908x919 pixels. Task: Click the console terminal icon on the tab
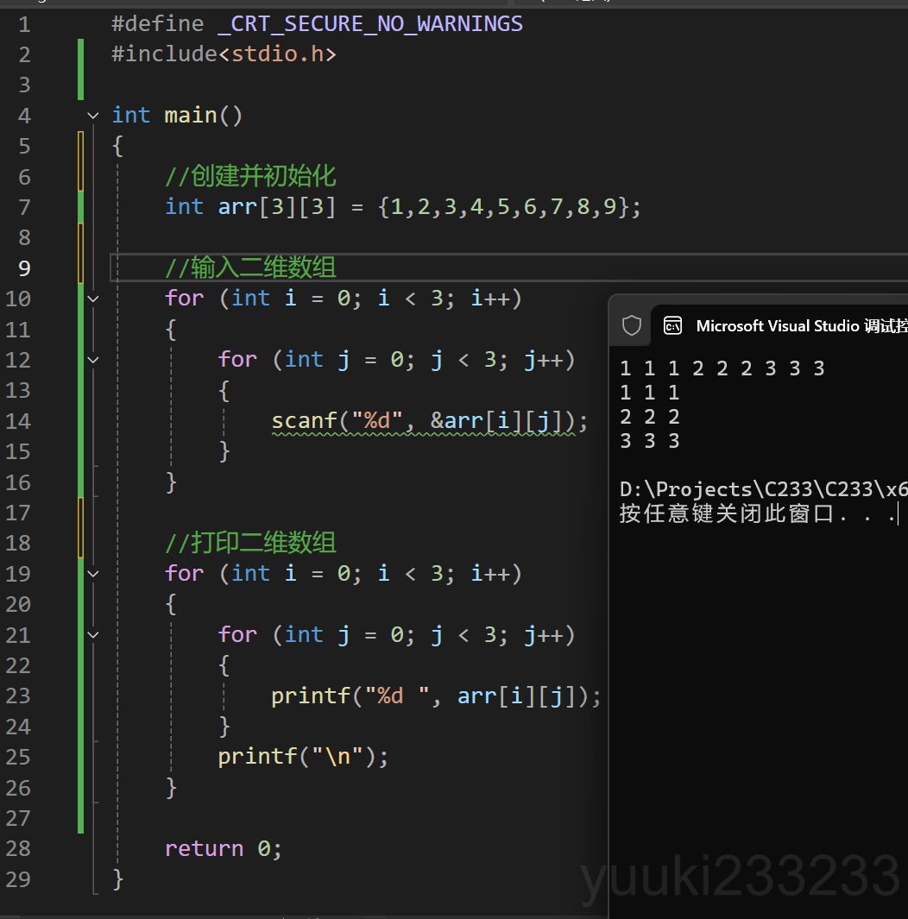point(672,325)
